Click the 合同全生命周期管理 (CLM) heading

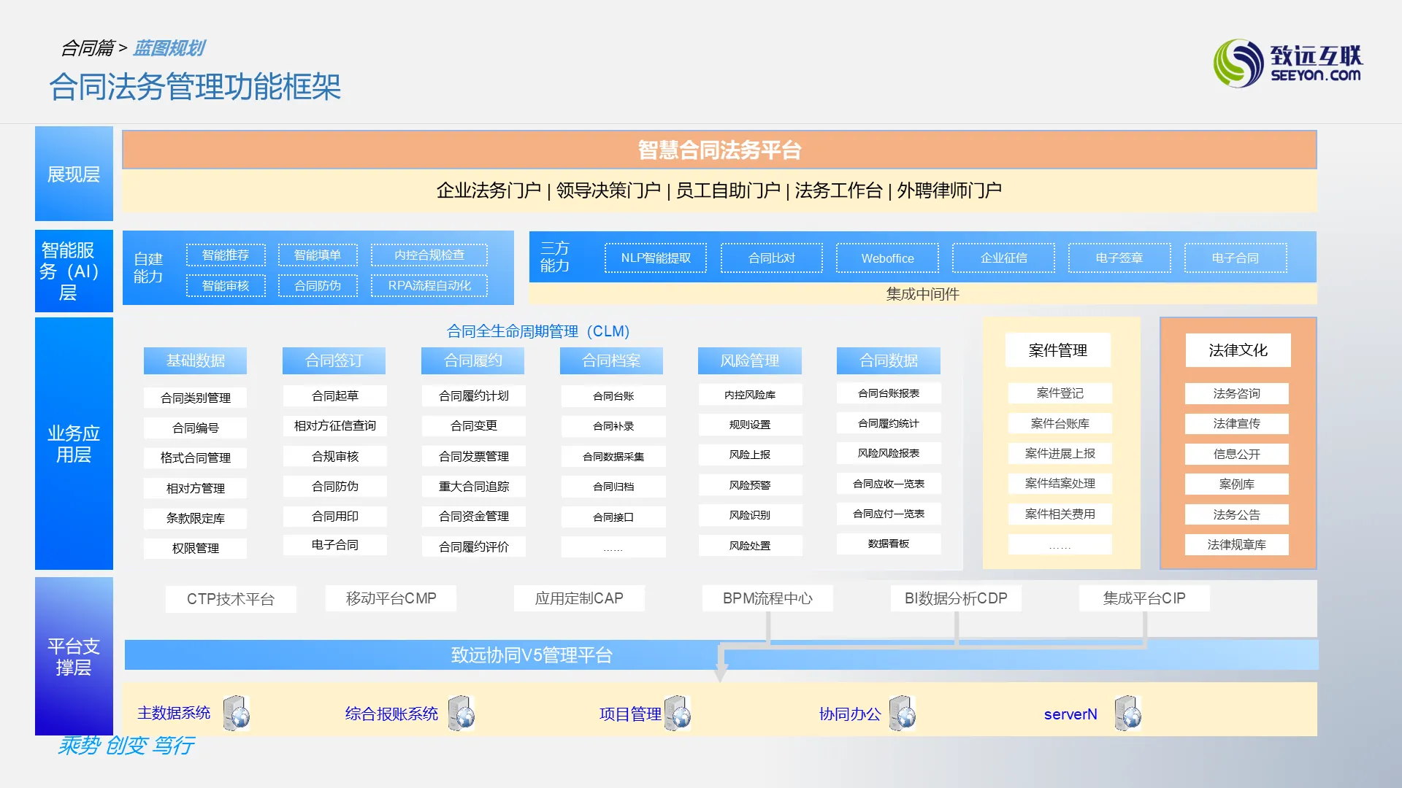click(538, 331)
